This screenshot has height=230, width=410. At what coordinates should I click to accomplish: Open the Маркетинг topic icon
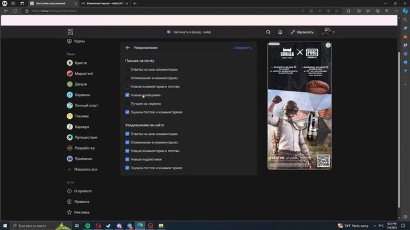(x=70, y=73)
